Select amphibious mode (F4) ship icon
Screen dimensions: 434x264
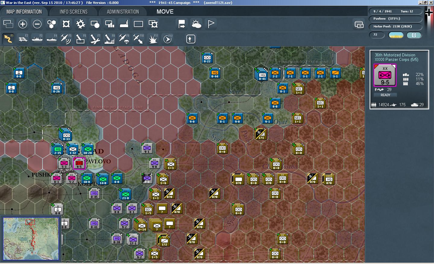[x=52, y=39]
